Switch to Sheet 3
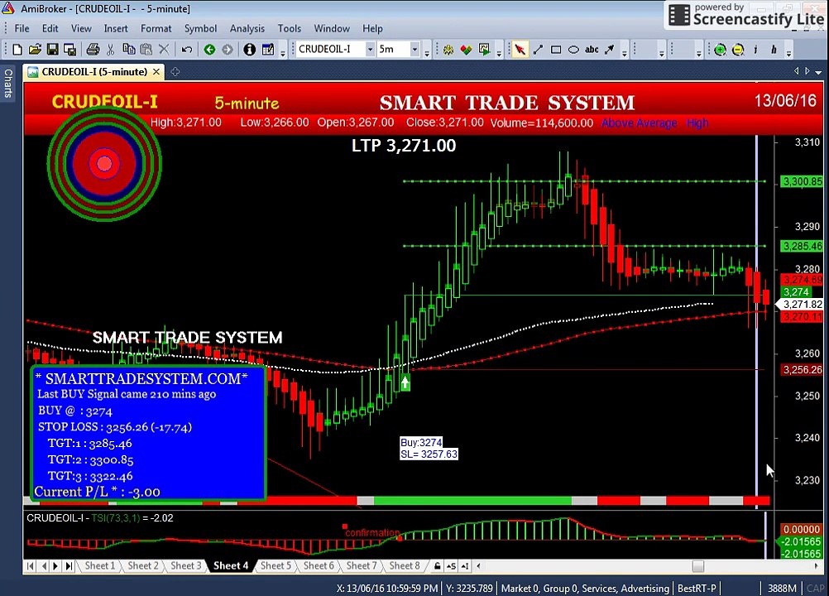829x596 pixels. (185, 566)
